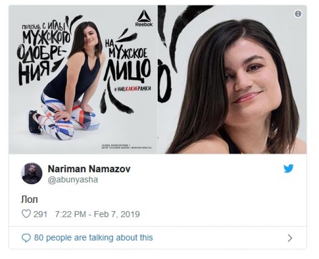This screenshot has height=259, width=319.
Task: Open the left Reebok ad image
Action: tap(83, 79)
